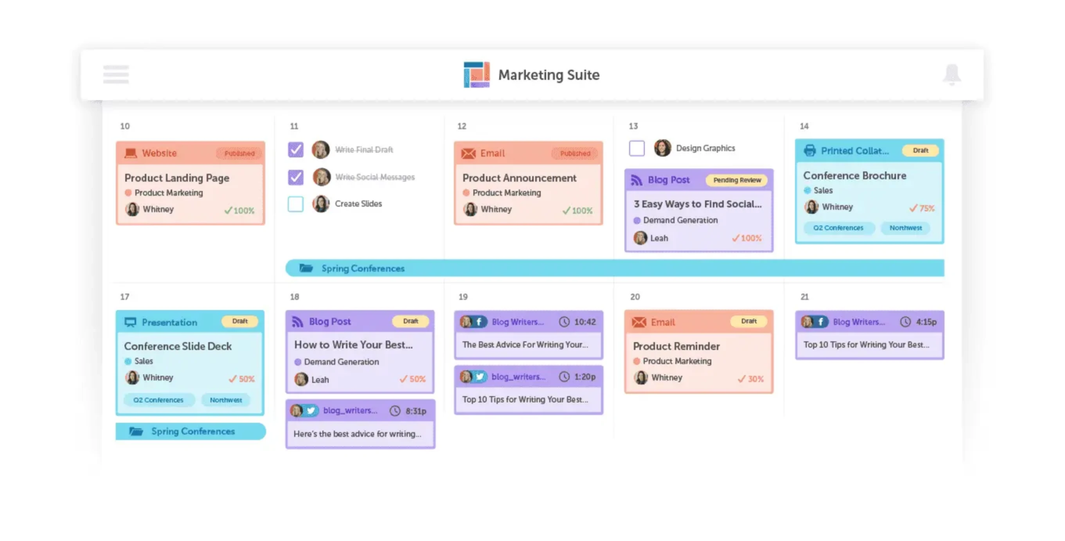Viewport: 1065px width, 541px height.
Task: Check the Design Graphics checkbox
Action: (637, 148)
